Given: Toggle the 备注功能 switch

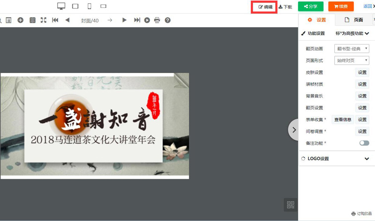Looking at the screenshot, I should click(x=364, y=143).
